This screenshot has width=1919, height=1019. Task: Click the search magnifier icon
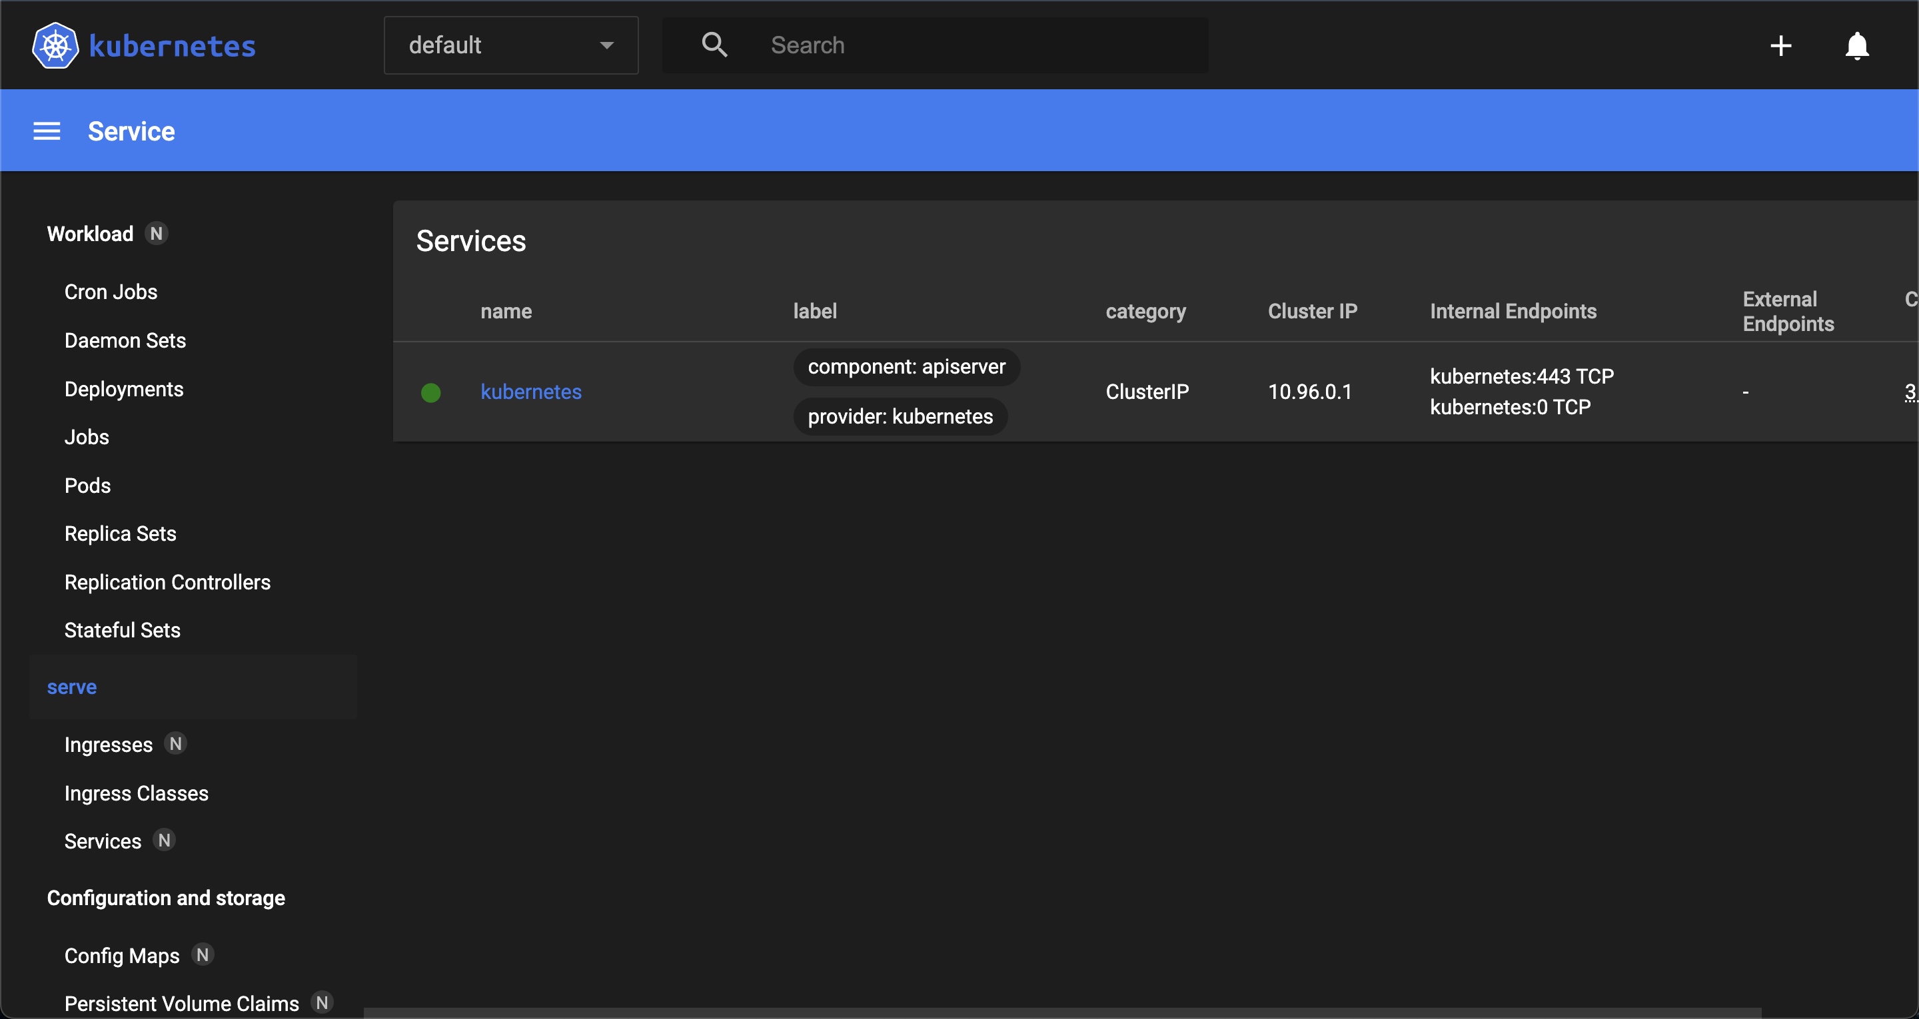click(x=714, y=45)
